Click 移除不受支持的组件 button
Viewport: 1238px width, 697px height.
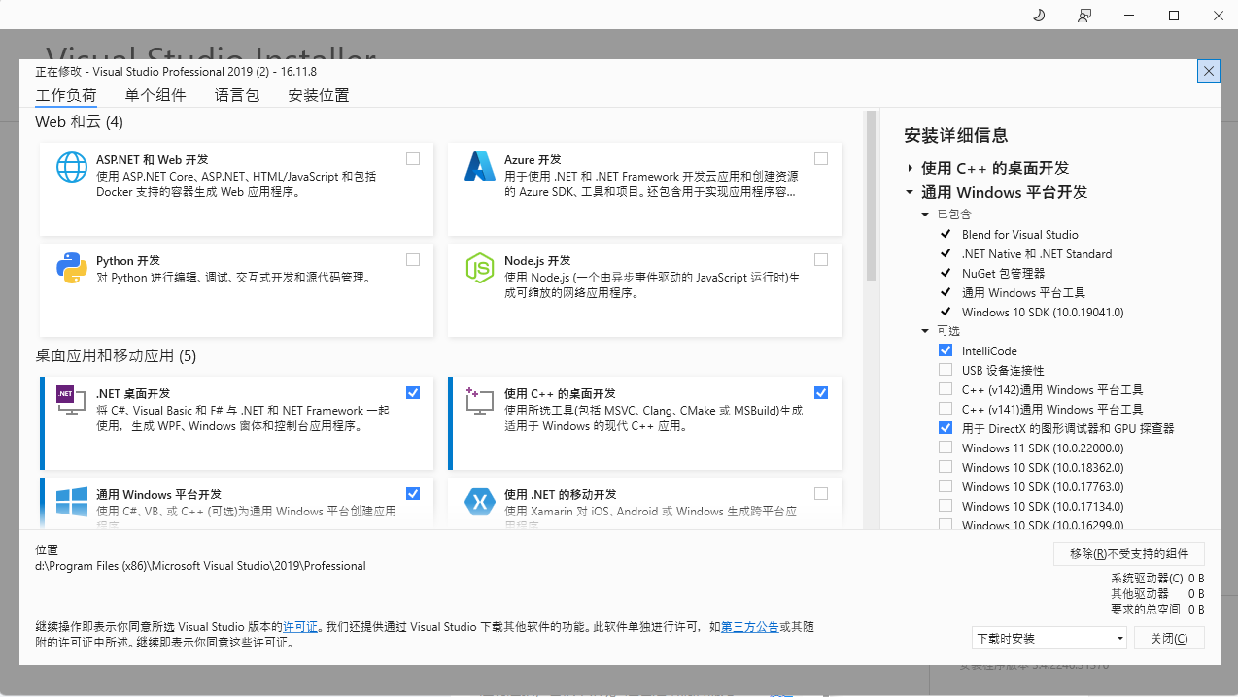click(x=1129, y=553)
